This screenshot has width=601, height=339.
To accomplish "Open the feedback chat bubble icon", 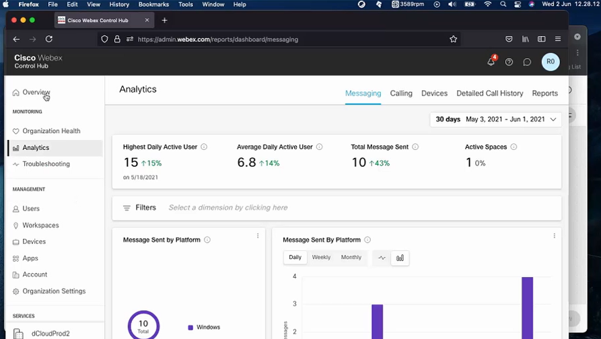I will 527,62.
